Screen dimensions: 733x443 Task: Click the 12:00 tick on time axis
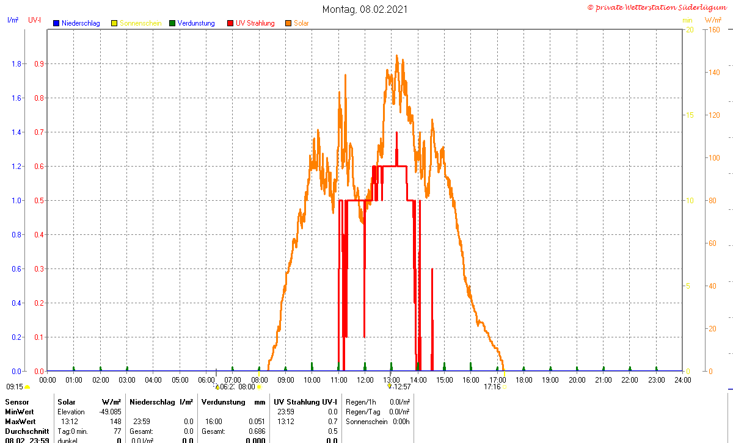coord(365,380)
